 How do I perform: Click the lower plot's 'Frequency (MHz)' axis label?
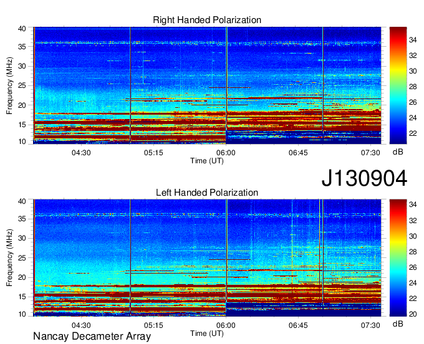(x=9, y=258)
